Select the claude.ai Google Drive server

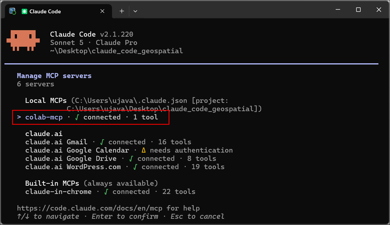click(x=121, y=159)
